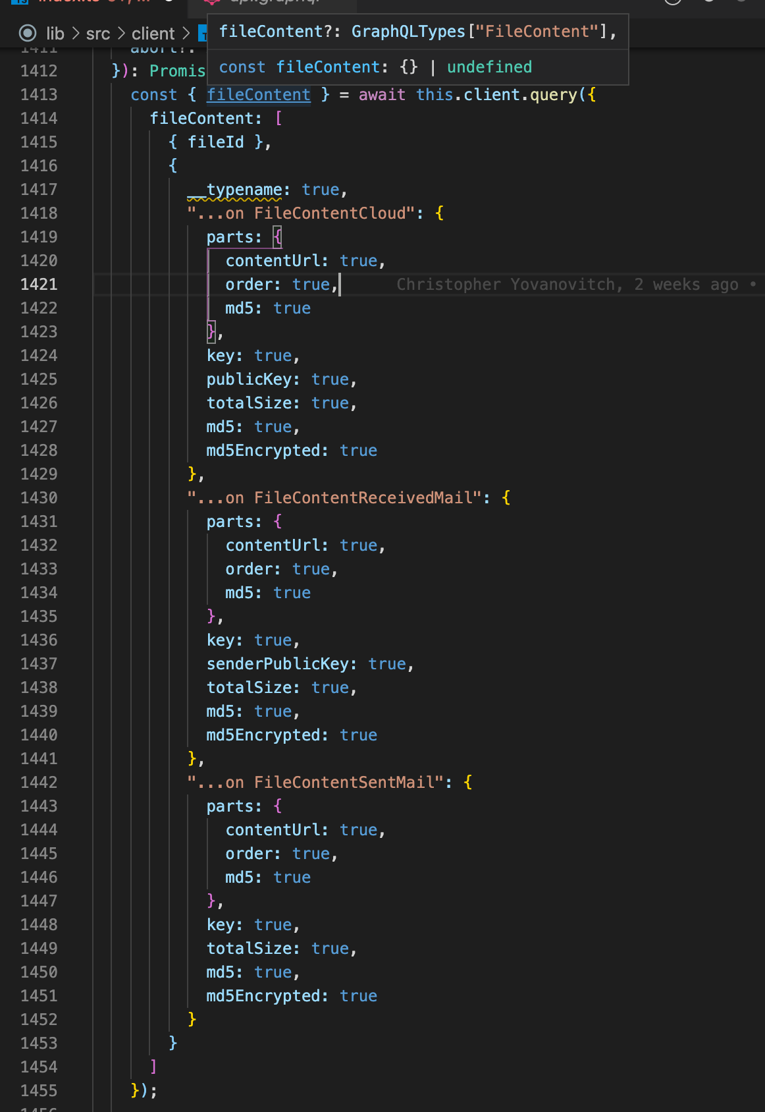This screenshot has height=1112, width=765.
Task: Click 'md5Encrypted' on line 1440
Action: pos(263,735)
